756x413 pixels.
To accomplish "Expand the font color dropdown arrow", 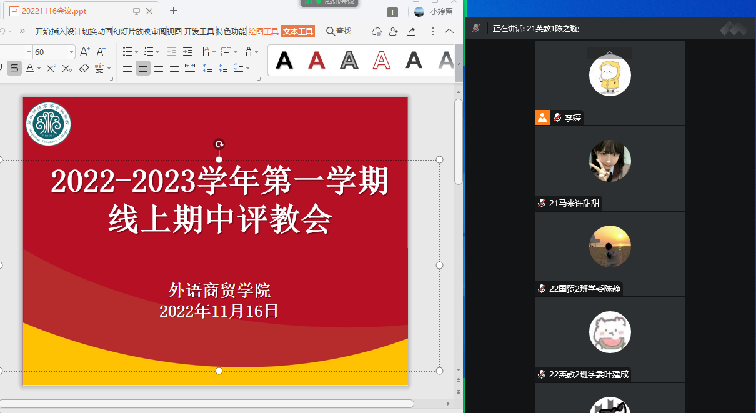I will coord(39,68).
